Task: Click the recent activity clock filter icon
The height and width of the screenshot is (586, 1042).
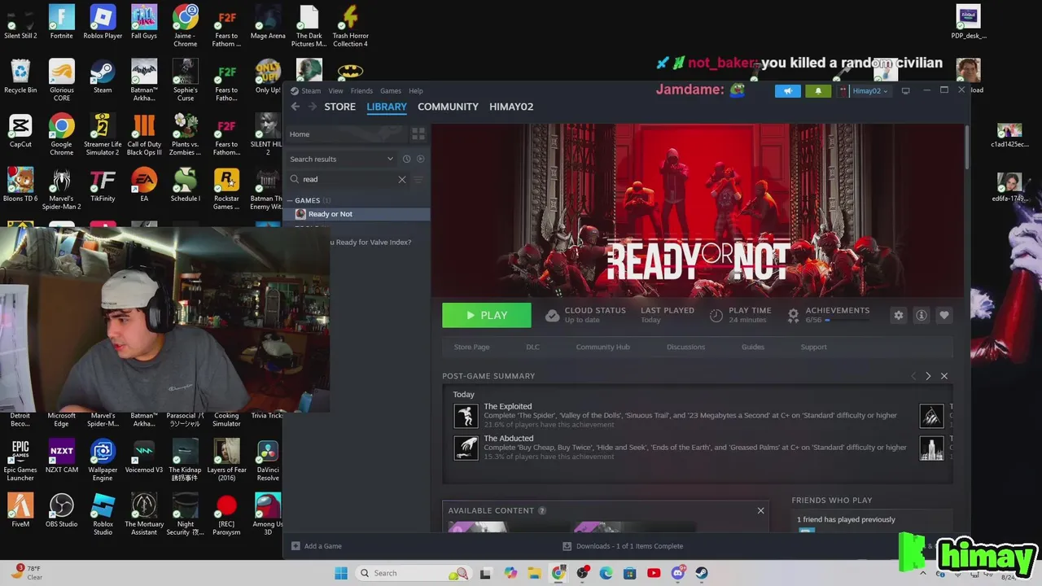Action: click(406, 159)
